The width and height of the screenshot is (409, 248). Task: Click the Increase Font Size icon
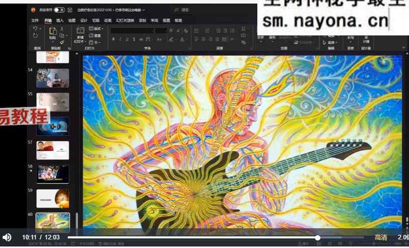tap(171, 31)
